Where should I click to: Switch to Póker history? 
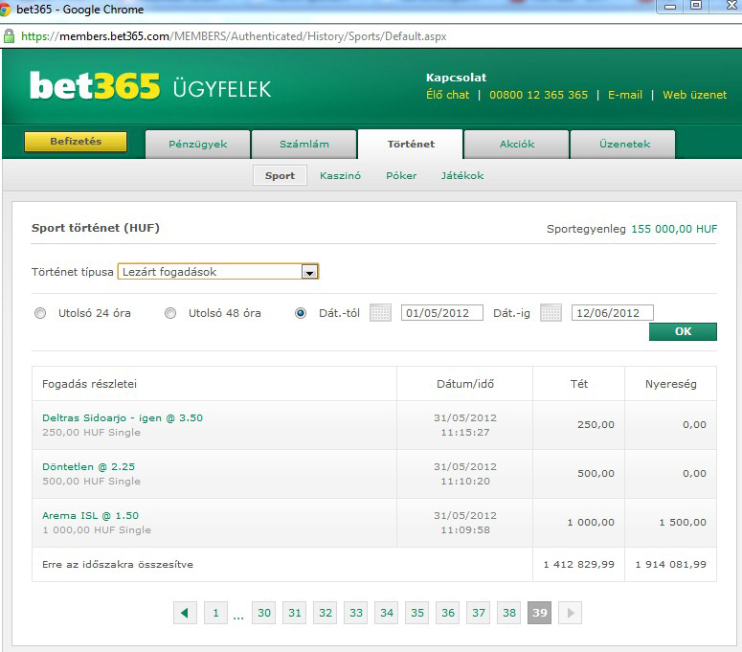coord(401,175)
